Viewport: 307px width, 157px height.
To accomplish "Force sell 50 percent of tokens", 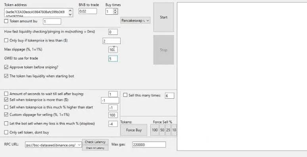I will click(x=162, y=130).
